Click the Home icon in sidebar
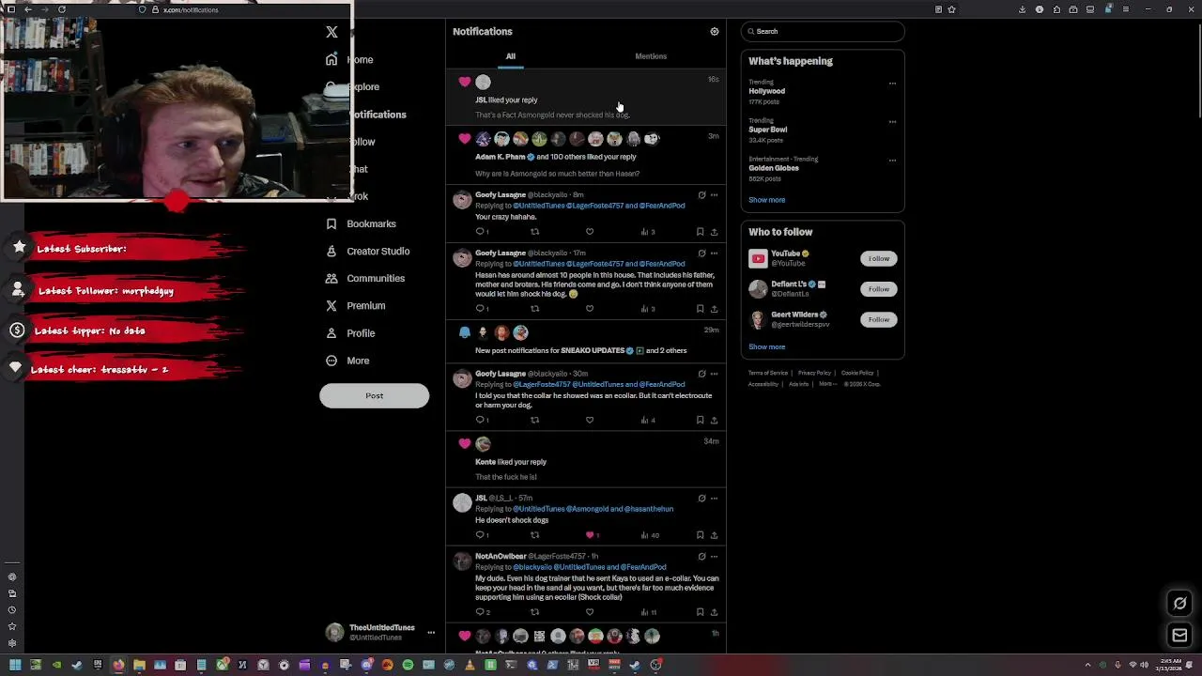The width and height of the screenshot is (1202, 676). pos(331,59)
